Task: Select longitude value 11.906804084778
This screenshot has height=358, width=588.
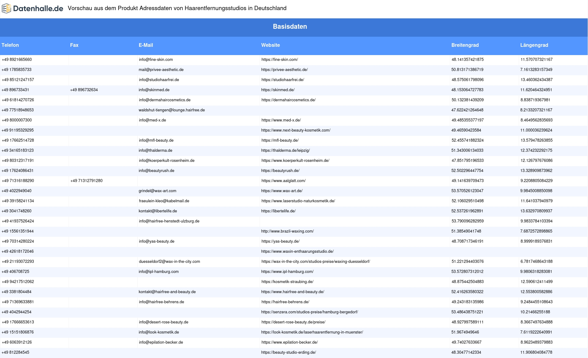Action: [x=536, y=352]
